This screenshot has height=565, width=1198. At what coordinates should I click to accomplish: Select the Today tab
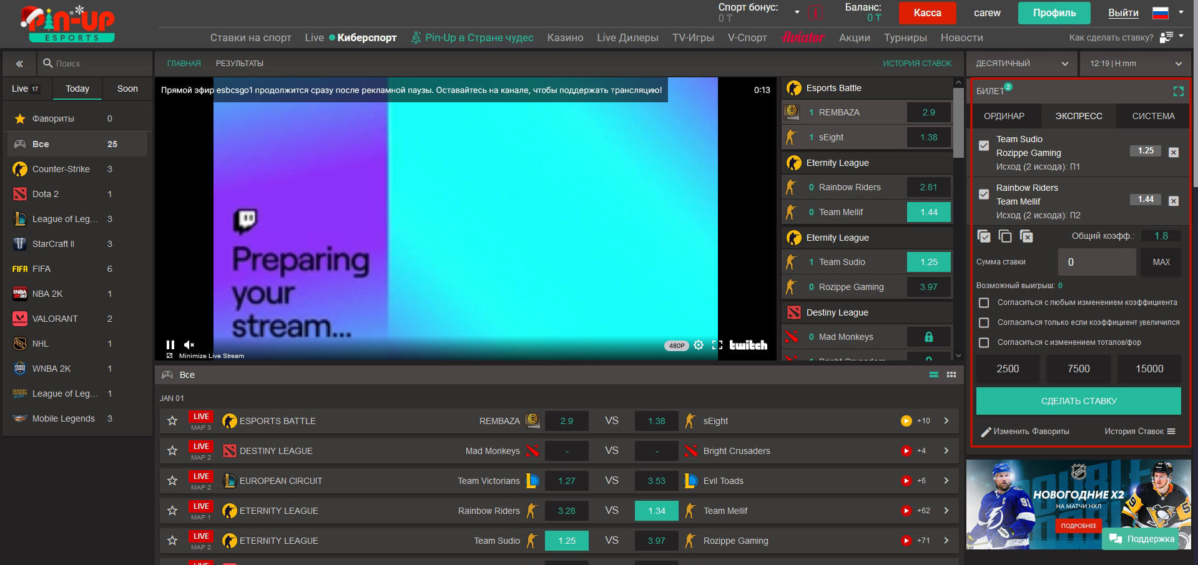(77, 89)
